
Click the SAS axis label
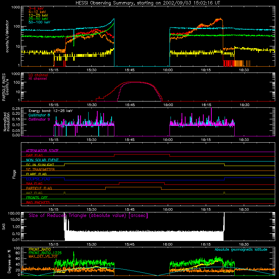[x=4, y=226]
